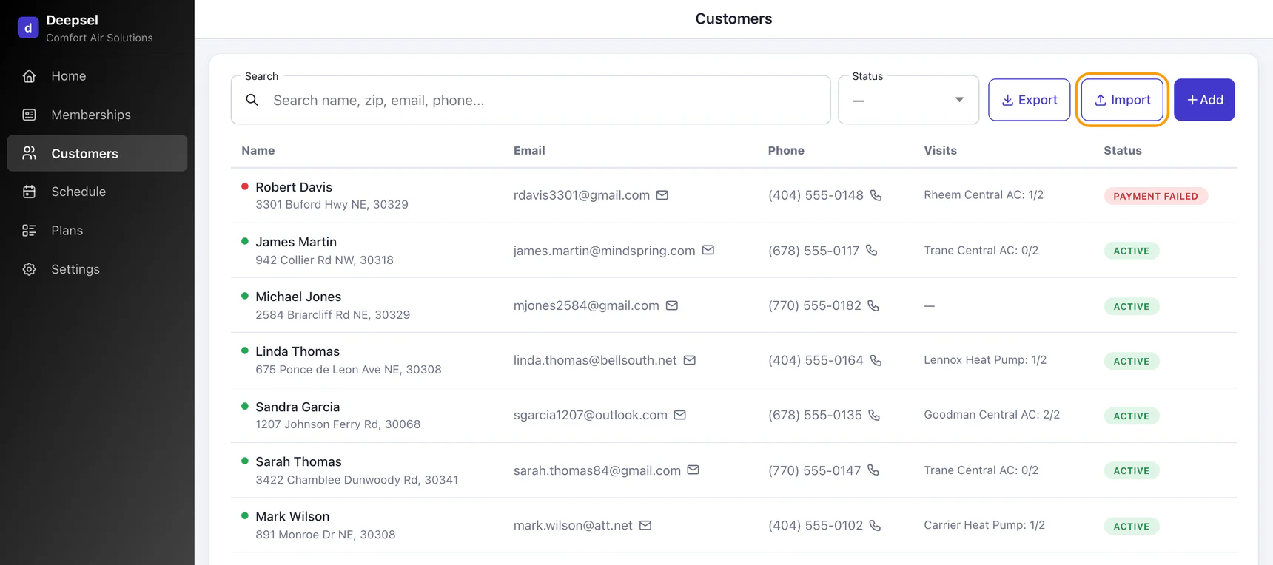This screenshot has height=565, width=1273.
Task: Click the Name column header
Action: pyautogui.click(x=258, y=150)
